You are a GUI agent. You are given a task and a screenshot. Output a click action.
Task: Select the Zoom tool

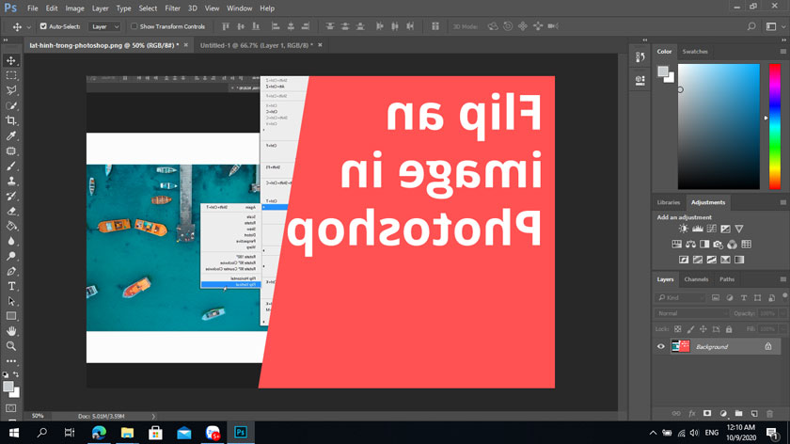(11, 346)
